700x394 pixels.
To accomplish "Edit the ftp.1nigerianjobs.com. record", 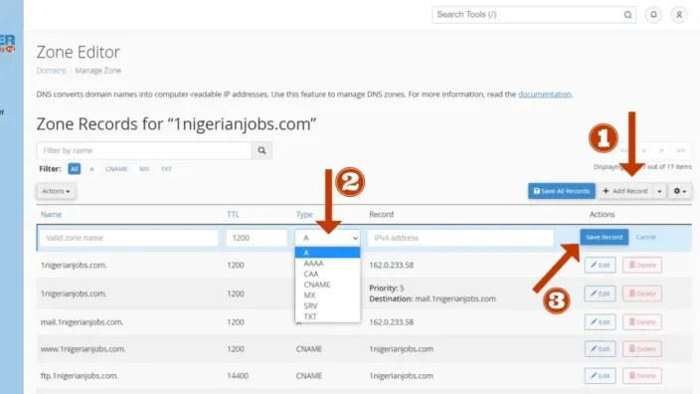I will pos(600,376).
